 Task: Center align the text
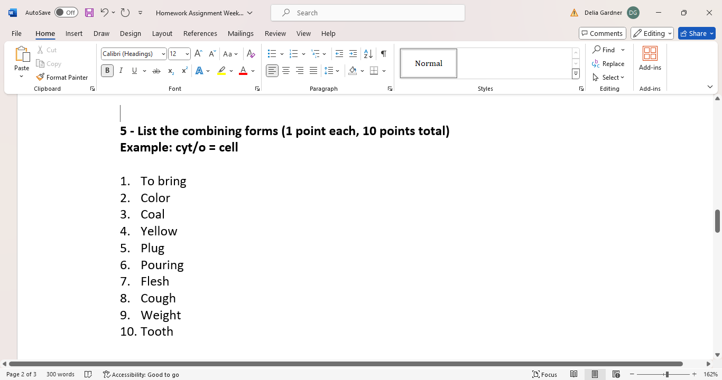coord(286,71)
